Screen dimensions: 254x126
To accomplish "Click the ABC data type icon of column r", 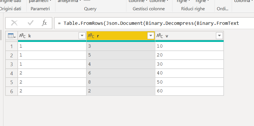I will coord(91,36).
